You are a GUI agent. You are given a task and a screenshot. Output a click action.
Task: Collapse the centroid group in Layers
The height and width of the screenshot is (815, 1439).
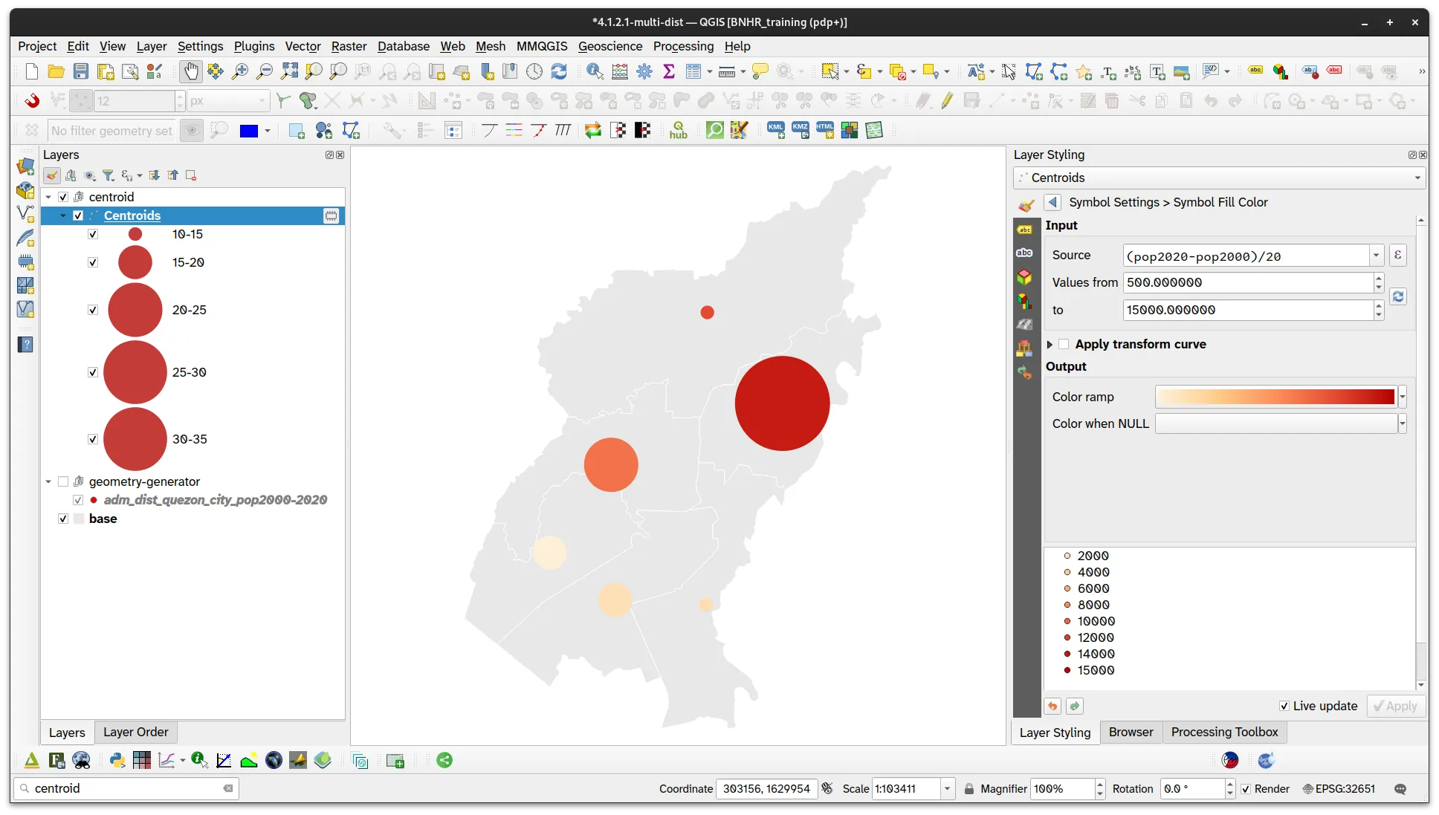48,197
